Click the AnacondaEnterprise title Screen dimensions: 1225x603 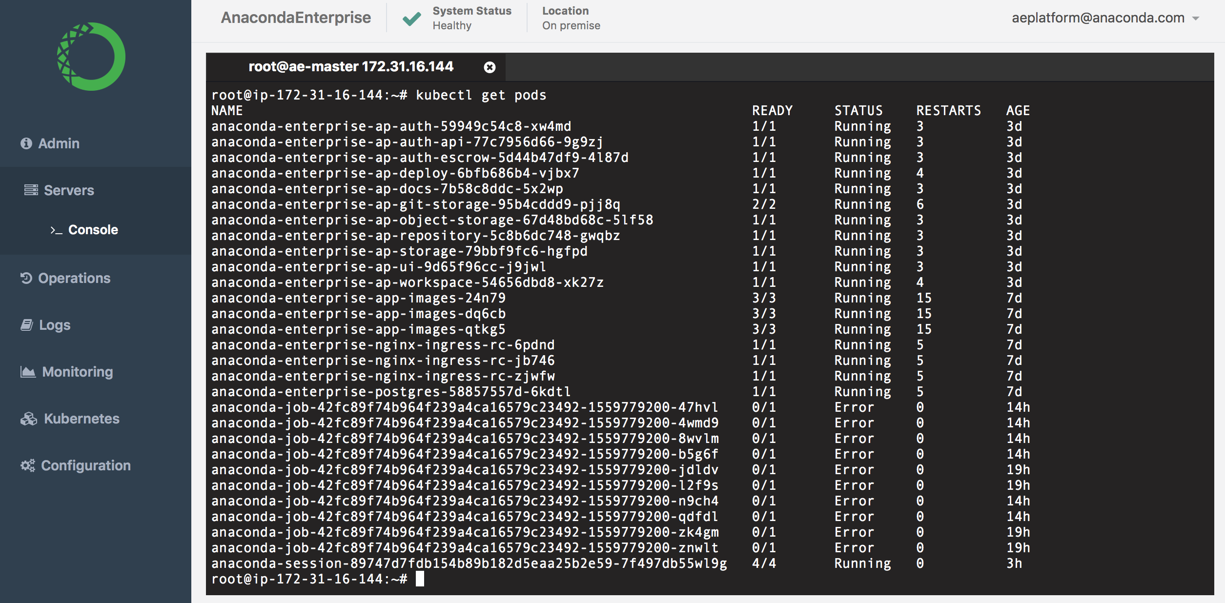click(x=296, y=18)
